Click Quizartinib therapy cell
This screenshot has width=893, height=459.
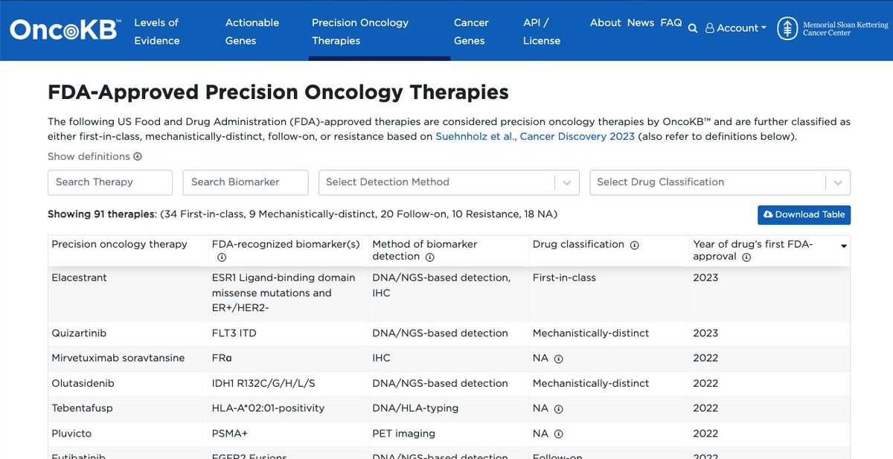point(78,333)
